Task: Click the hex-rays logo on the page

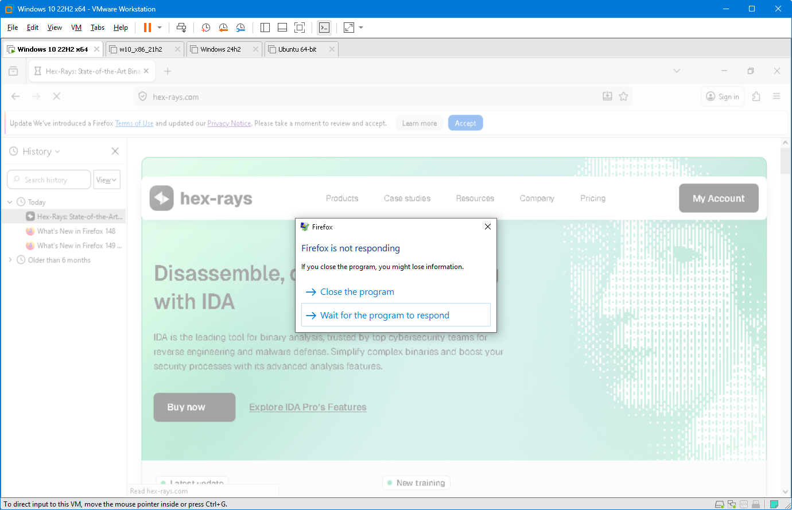Action: tap(201, 198)
